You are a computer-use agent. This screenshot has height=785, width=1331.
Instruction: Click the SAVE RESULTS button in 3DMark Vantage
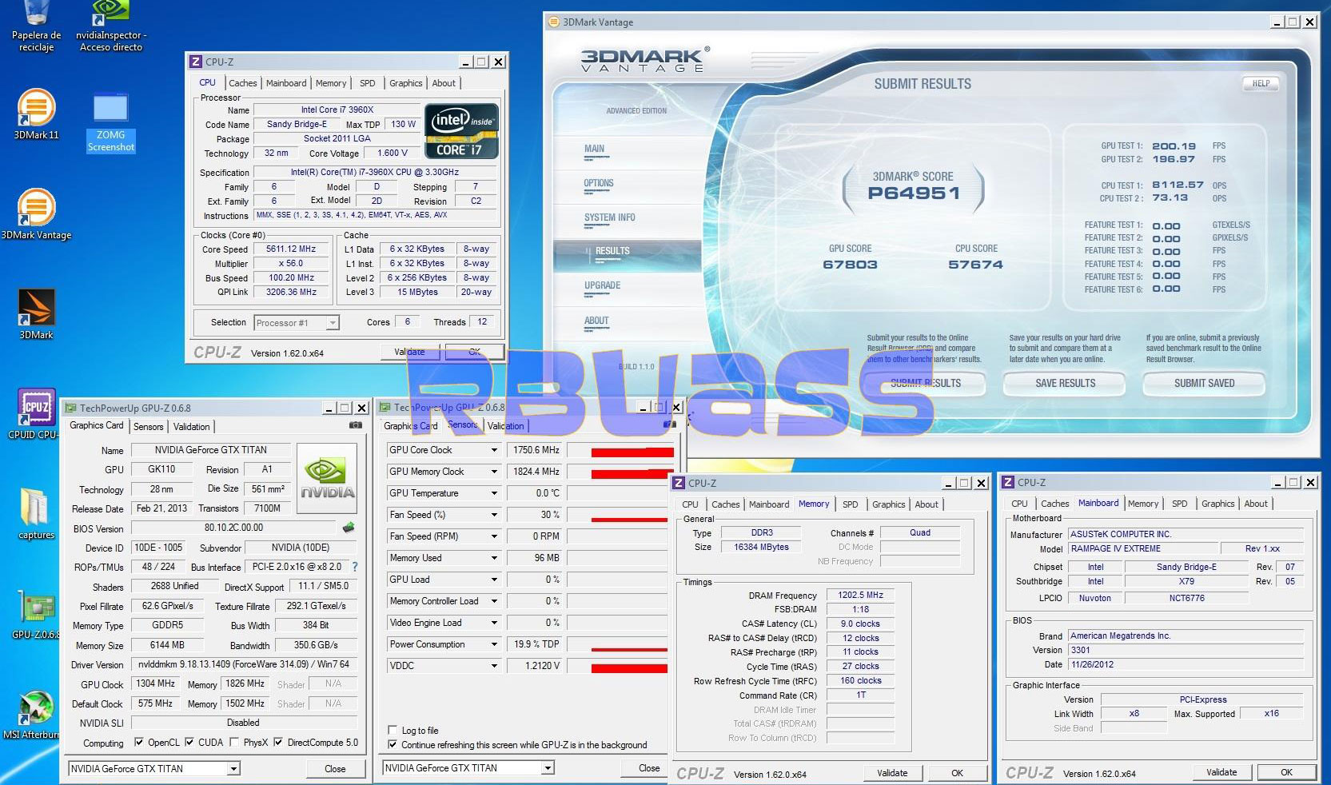pyautogui.click(x=1065, y=384)
